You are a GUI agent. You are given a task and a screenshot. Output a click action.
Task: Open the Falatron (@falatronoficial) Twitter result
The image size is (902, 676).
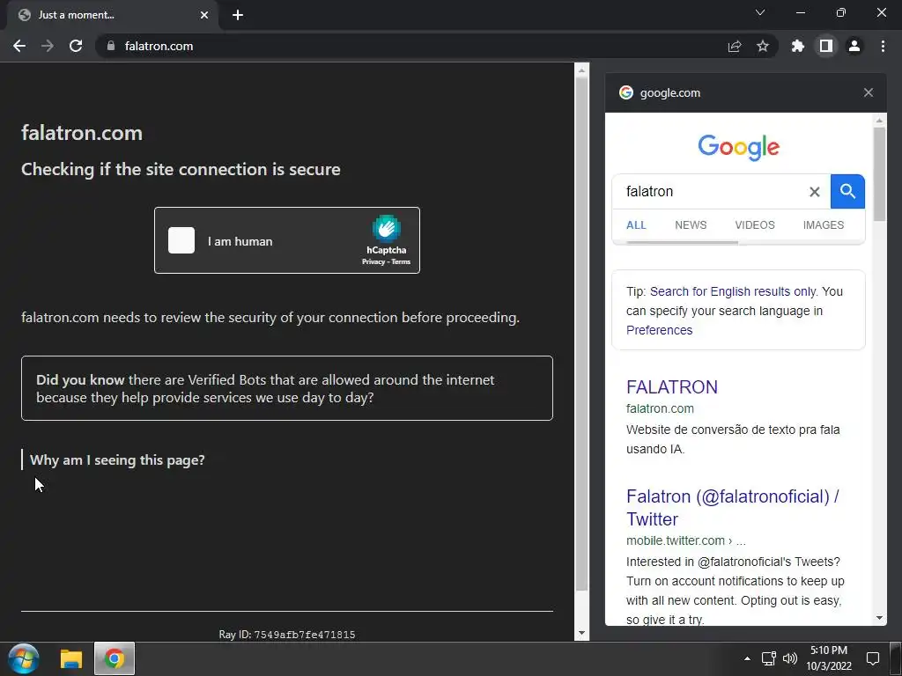click(732, 508)
